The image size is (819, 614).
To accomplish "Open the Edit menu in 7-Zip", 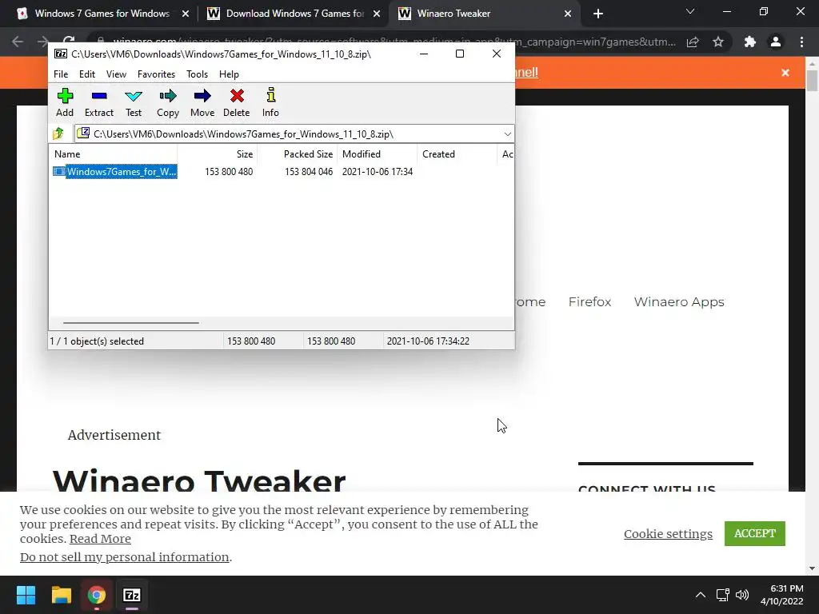I will (x=86, y=74).
